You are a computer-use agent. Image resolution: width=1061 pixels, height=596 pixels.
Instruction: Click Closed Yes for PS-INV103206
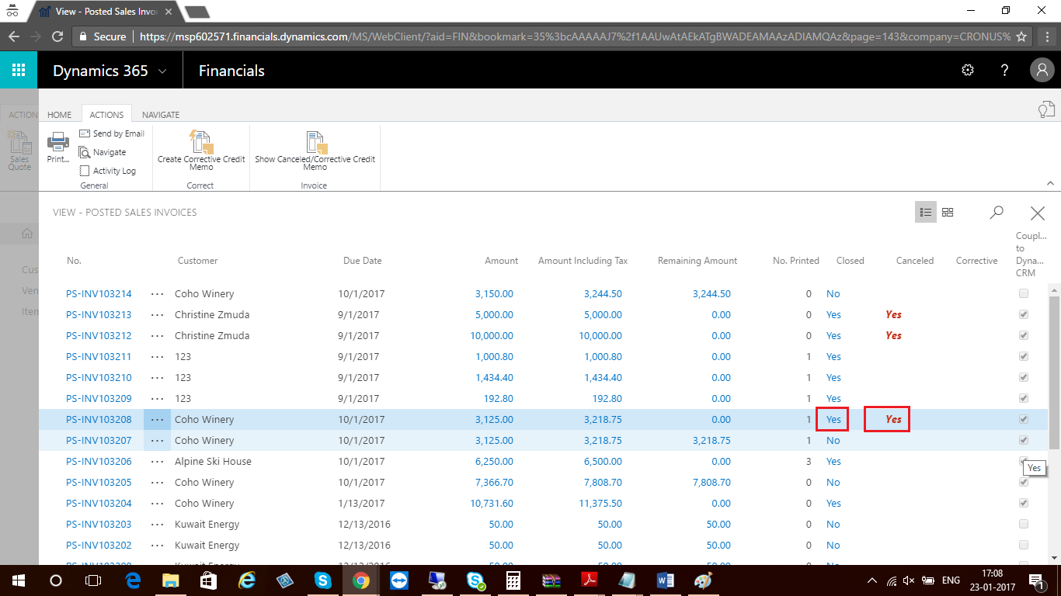click(833, 462)
